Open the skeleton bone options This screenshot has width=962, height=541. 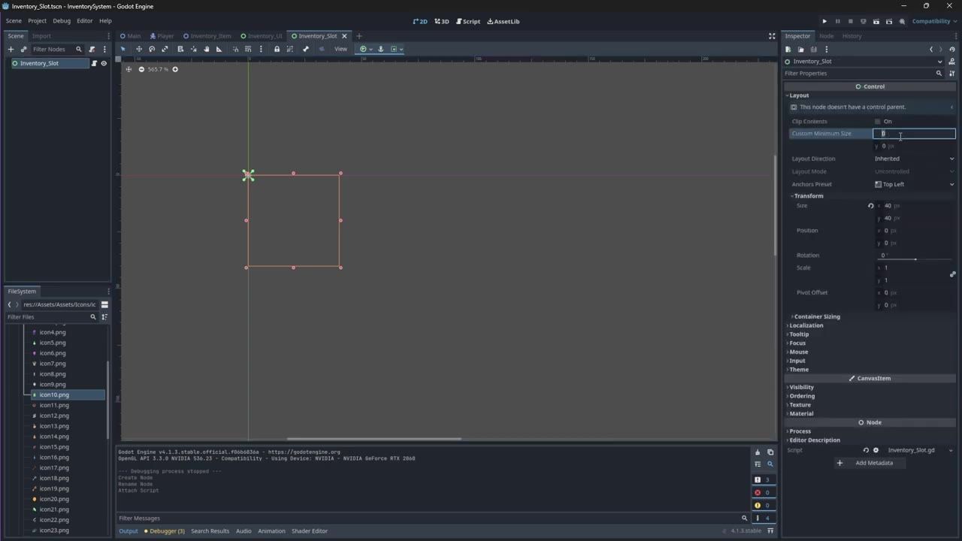tap(306, 49)
